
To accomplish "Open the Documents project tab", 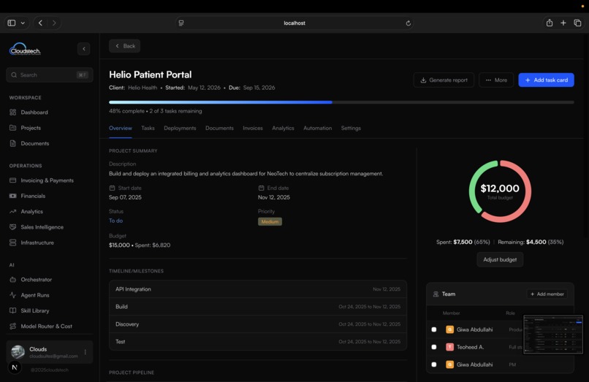I will (x=219, y=128).
